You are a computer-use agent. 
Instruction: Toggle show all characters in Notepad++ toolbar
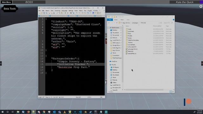coord(90,13)
